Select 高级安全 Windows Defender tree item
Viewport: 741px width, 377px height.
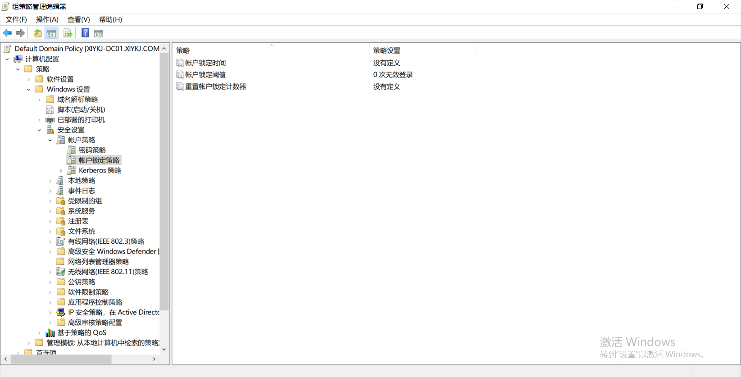pyautogui.click(x=114, y=251)
